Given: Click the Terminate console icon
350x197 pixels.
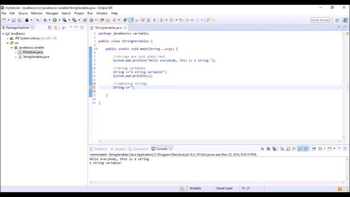Looking at the screenshot, I should click(x=262, y=149).
